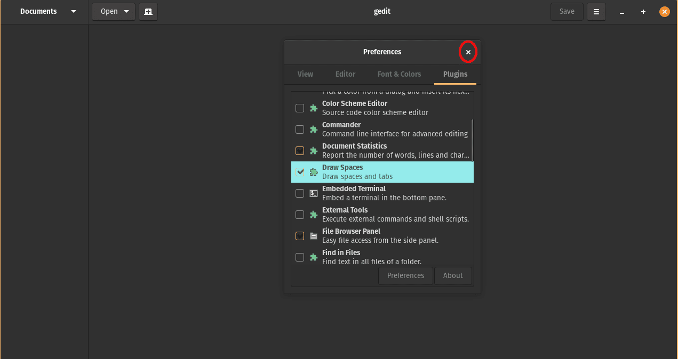Viewport: 678px width, 359px height.
Task: Enable the Embedded Terminal checkbox
Action: (x=300, y=193)
